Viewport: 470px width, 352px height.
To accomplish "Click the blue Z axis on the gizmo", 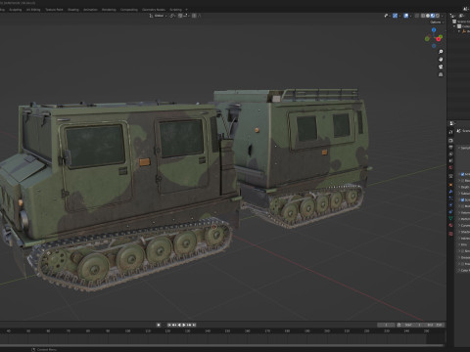I will [434, 29].
